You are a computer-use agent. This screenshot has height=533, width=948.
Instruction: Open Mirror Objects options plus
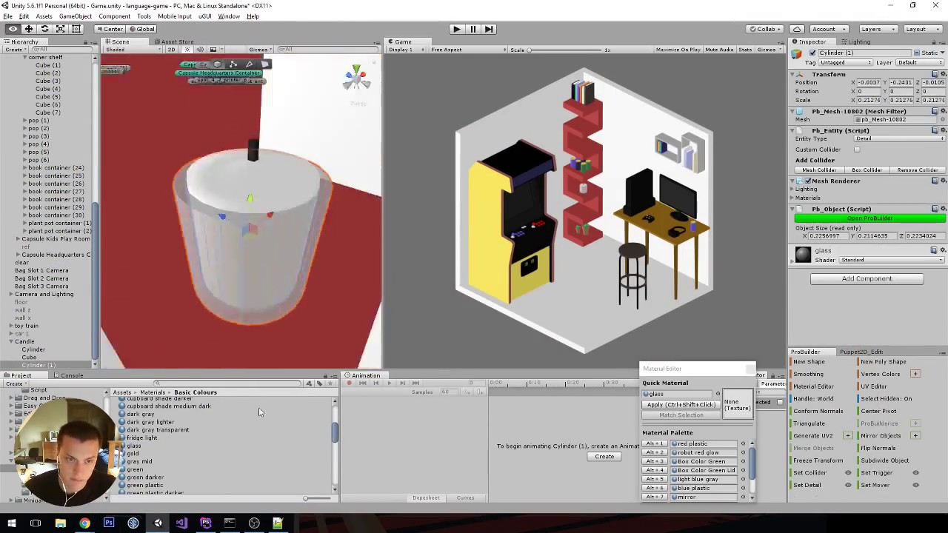coord(915,435)
